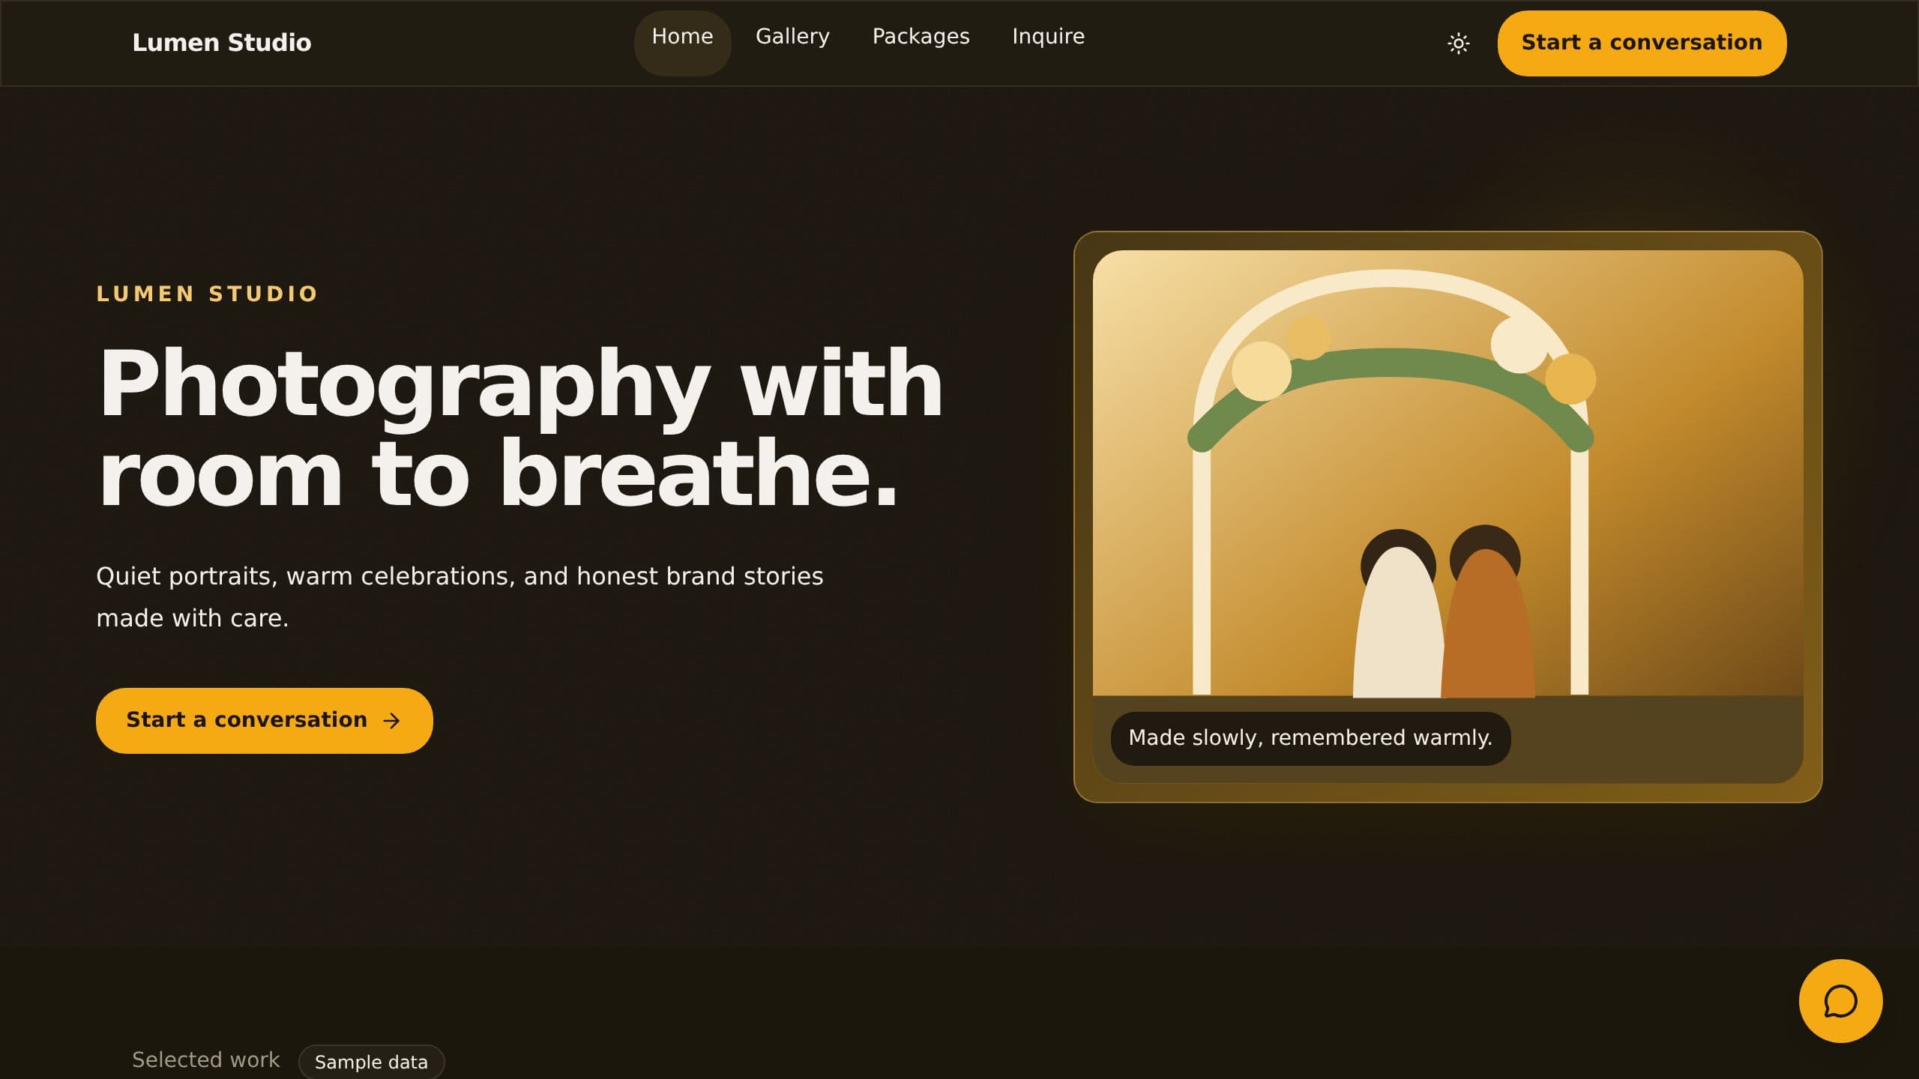Viewport: 1919px width, 1079px height.
Task: Go to the Home nav item
Action: [682, 43]
